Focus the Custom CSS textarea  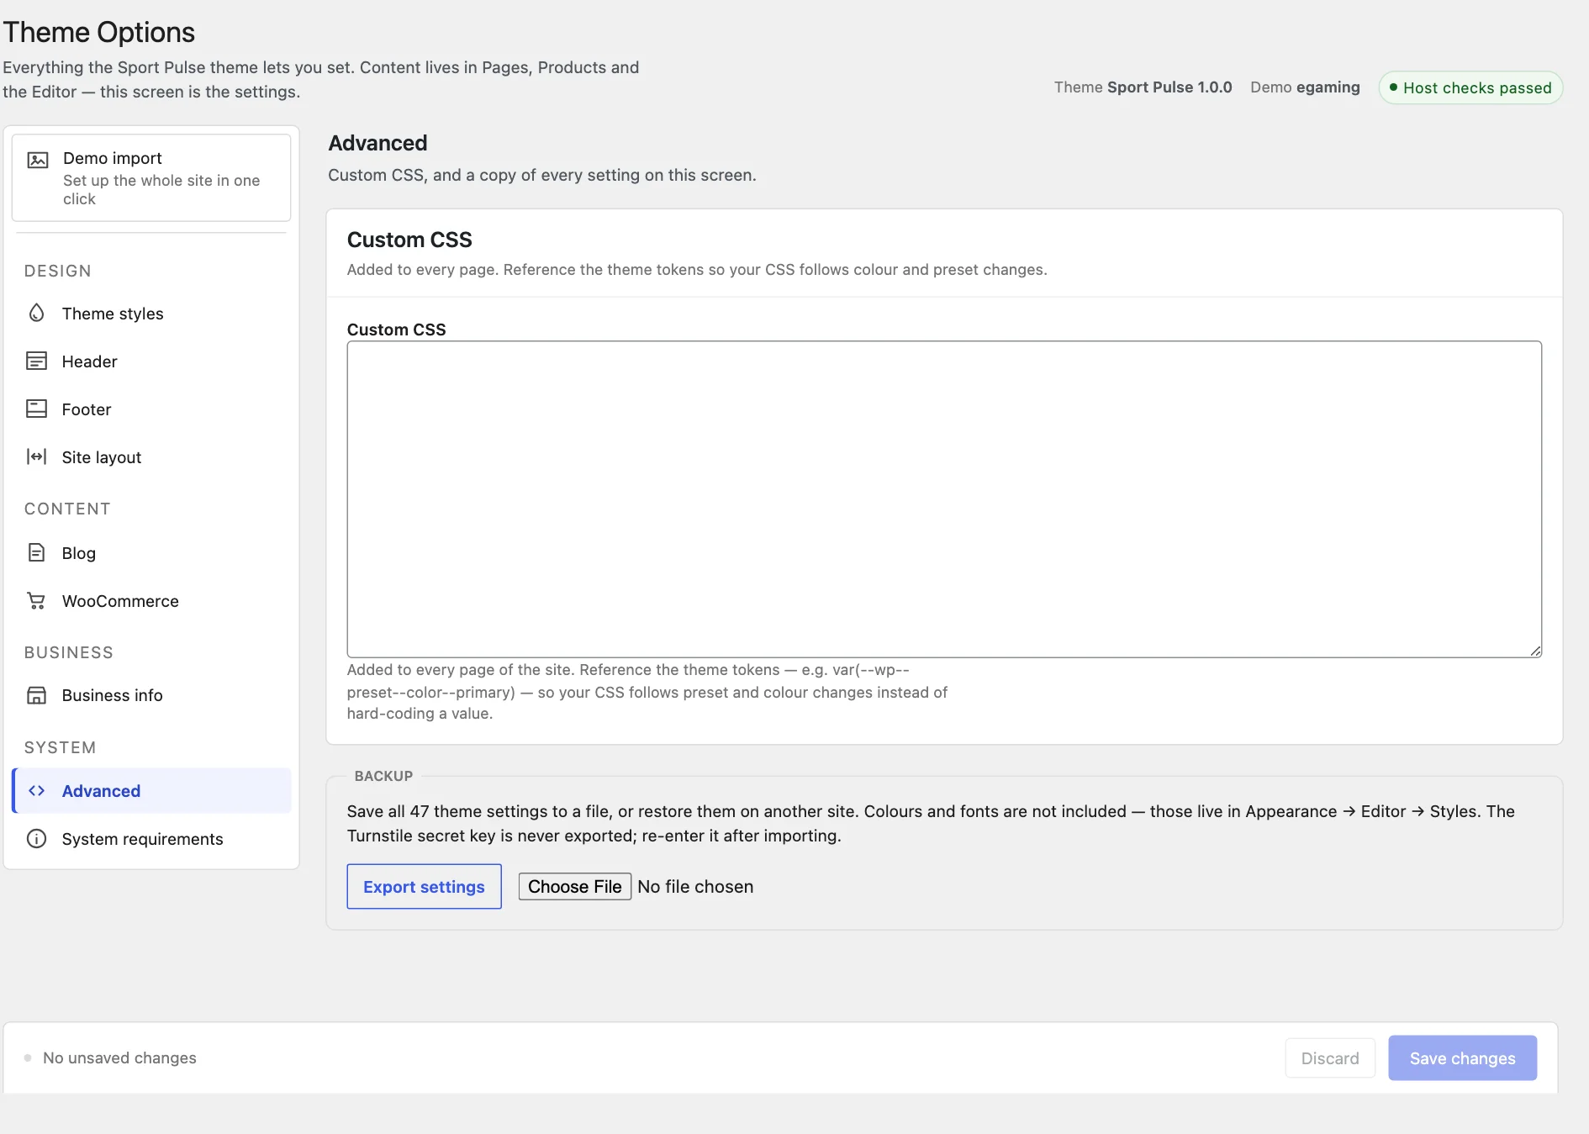pyautogui.click(x=944, y=499)
